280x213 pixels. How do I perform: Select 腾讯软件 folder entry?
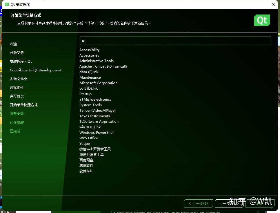click(86, 166)
